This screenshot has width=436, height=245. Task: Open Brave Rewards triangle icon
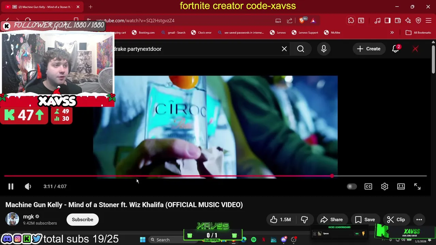tap(313, 20)
